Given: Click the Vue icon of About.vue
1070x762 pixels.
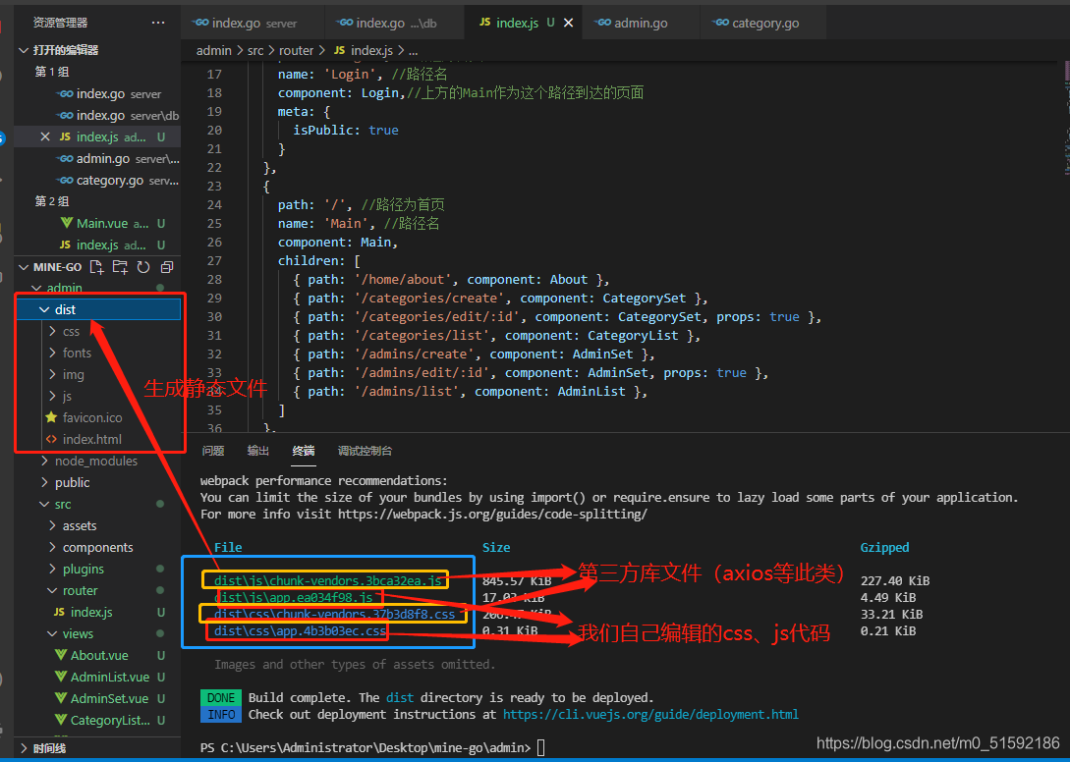Looking at the screenshot, I should [60, 656].
